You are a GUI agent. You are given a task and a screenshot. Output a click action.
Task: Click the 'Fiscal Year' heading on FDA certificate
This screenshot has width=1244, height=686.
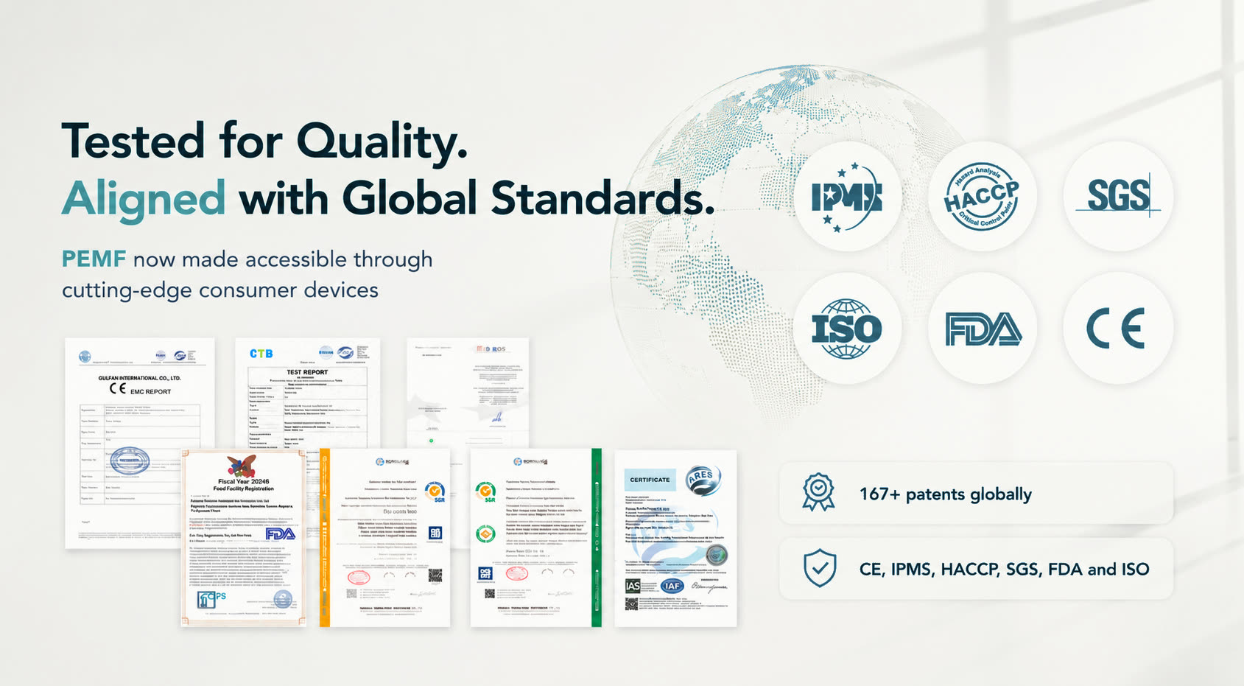(x=244, y=481)
